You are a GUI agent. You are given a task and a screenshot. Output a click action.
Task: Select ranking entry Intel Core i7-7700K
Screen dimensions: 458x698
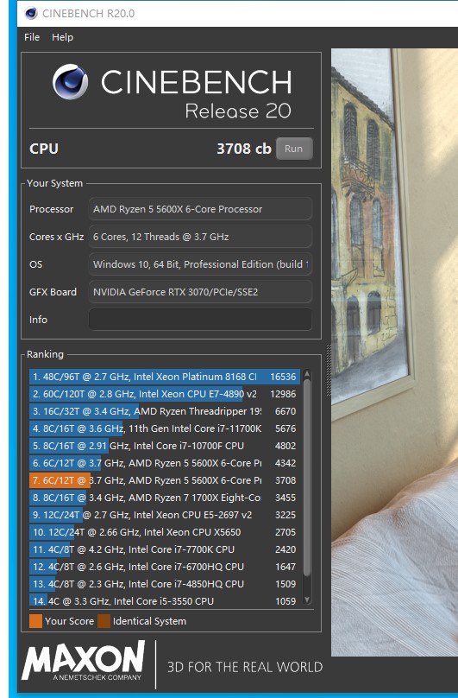coord(165,549)
